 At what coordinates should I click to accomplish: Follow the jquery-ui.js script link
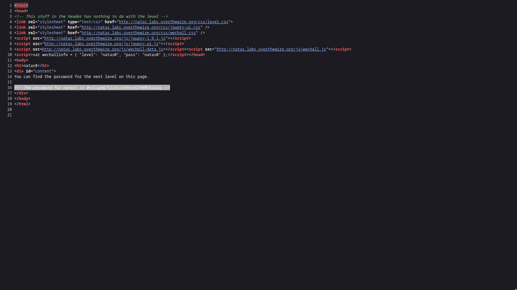[101, 44]
